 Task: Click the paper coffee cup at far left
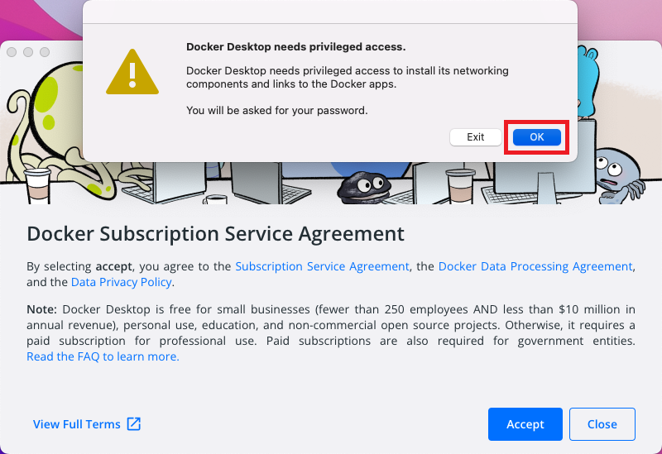point(37,187)
